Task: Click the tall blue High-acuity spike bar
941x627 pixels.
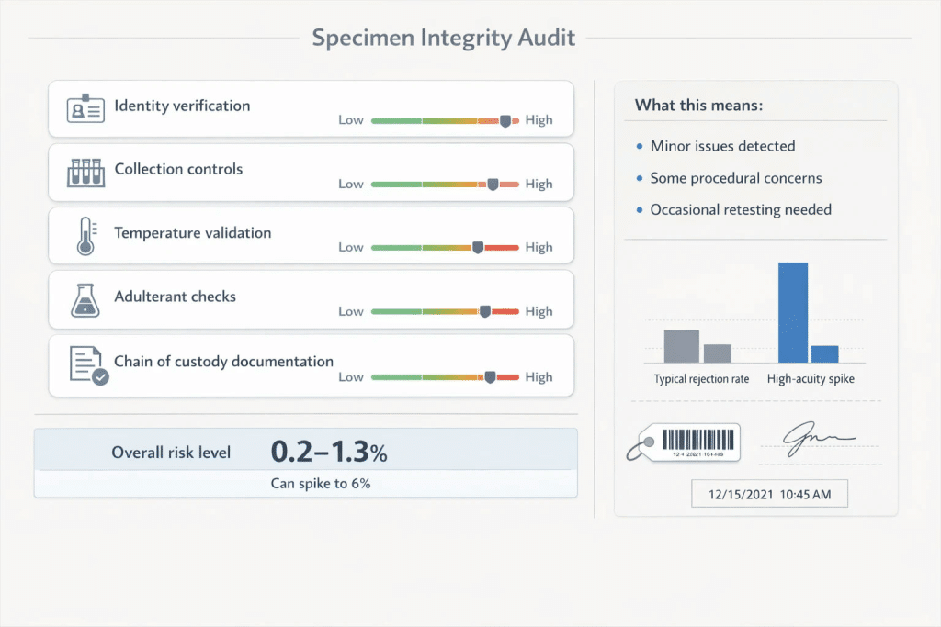Action: (x=793, y=312)
